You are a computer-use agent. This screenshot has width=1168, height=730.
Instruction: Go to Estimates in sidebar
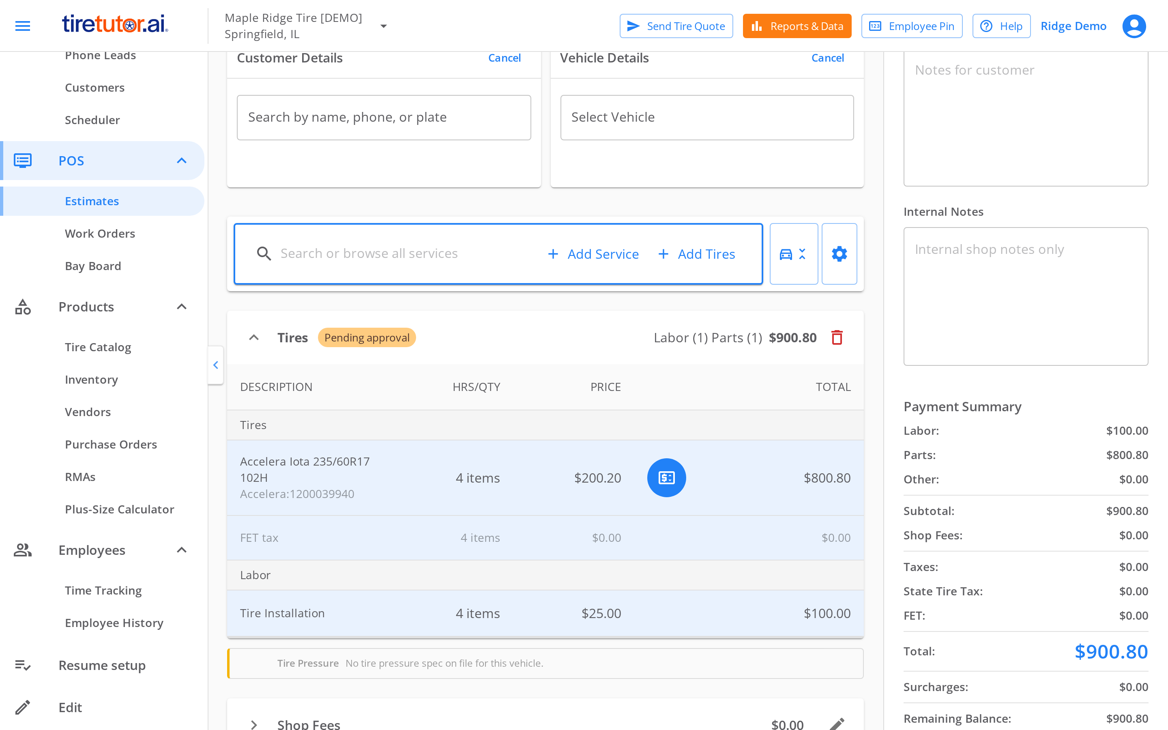[92, 201]
